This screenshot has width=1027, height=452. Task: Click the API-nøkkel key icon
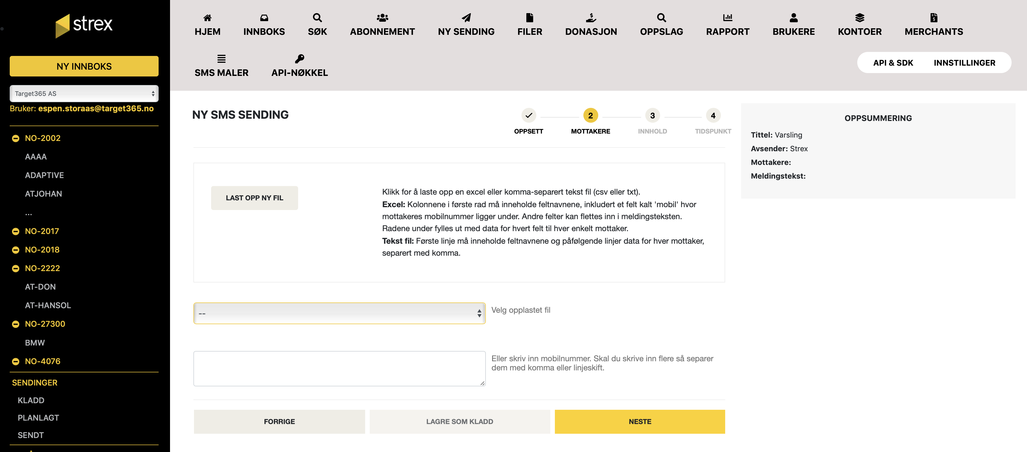[300, 59]
